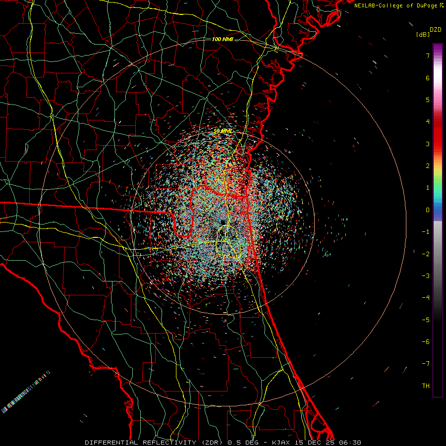
Task: Click the positive 6 scale value
Action: click(x=428, y=78)
